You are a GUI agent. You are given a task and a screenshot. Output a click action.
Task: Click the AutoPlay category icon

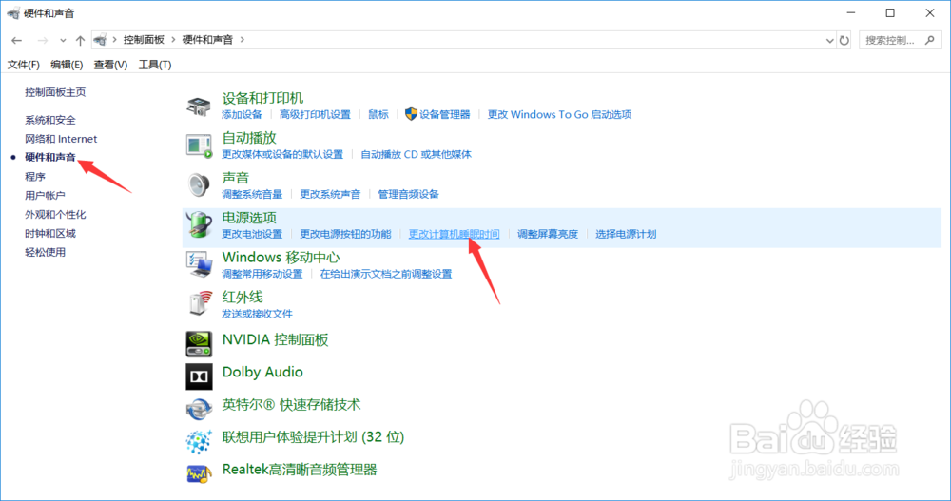(x=199, y=145)
